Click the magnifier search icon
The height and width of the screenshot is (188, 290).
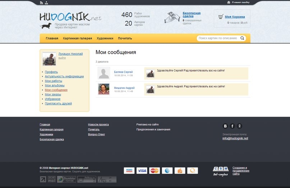tap(242, 38)
